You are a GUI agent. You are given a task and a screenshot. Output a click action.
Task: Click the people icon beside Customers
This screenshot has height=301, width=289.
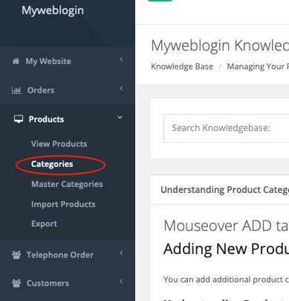pyautogui.click(x=16, y=283)
